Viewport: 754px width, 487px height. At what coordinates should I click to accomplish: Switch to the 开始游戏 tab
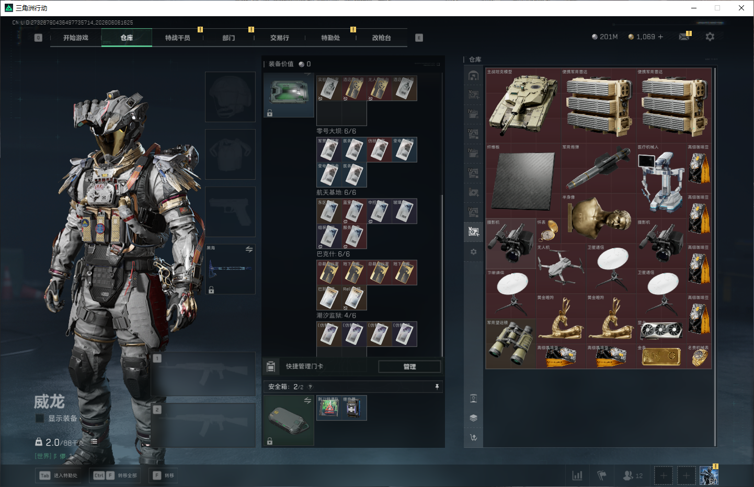click(76, 38)
